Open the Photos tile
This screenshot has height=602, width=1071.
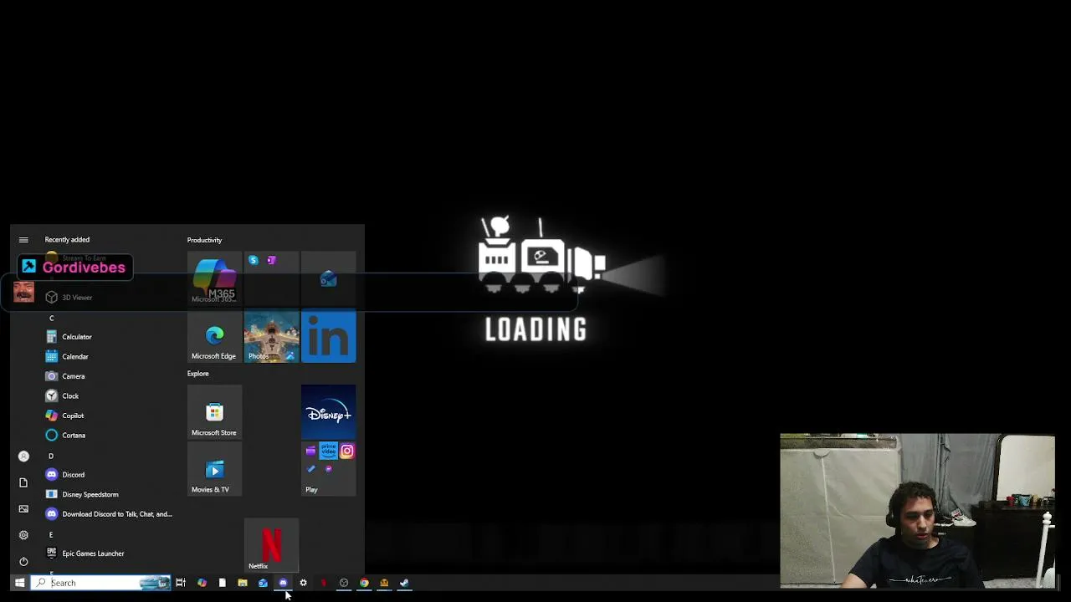pyautogui.click(x=271, y=336)
